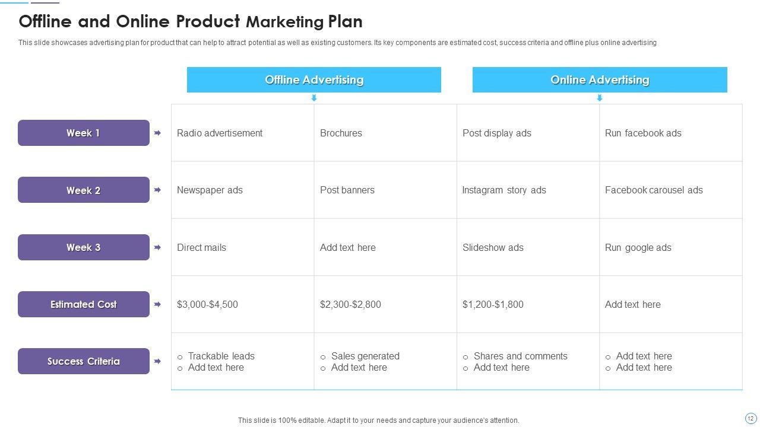Click the slide title text
The width and height of the screenshot is (760, 427).
[x=191, y=22]
